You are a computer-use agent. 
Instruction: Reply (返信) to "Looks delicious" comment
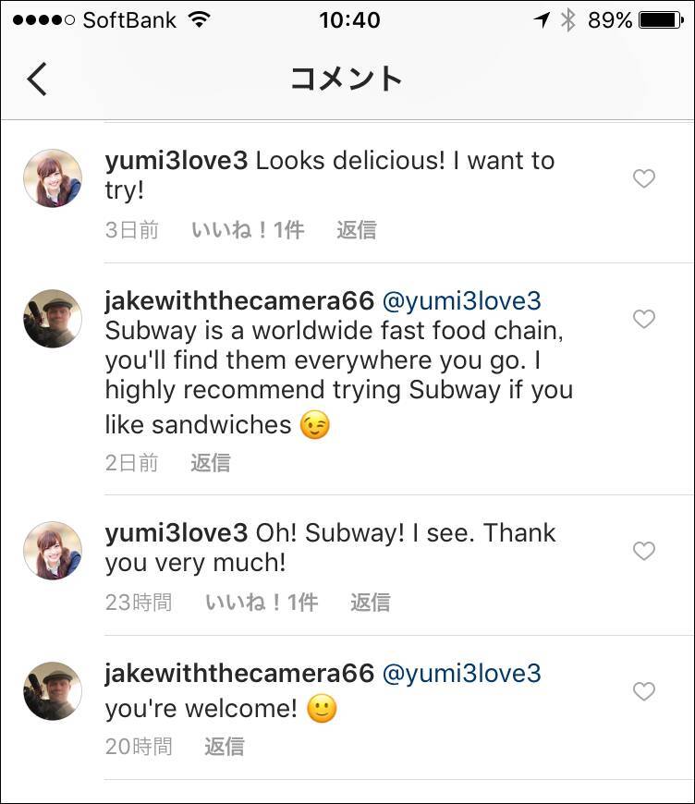pyautogui.click(x=356, y=230)
